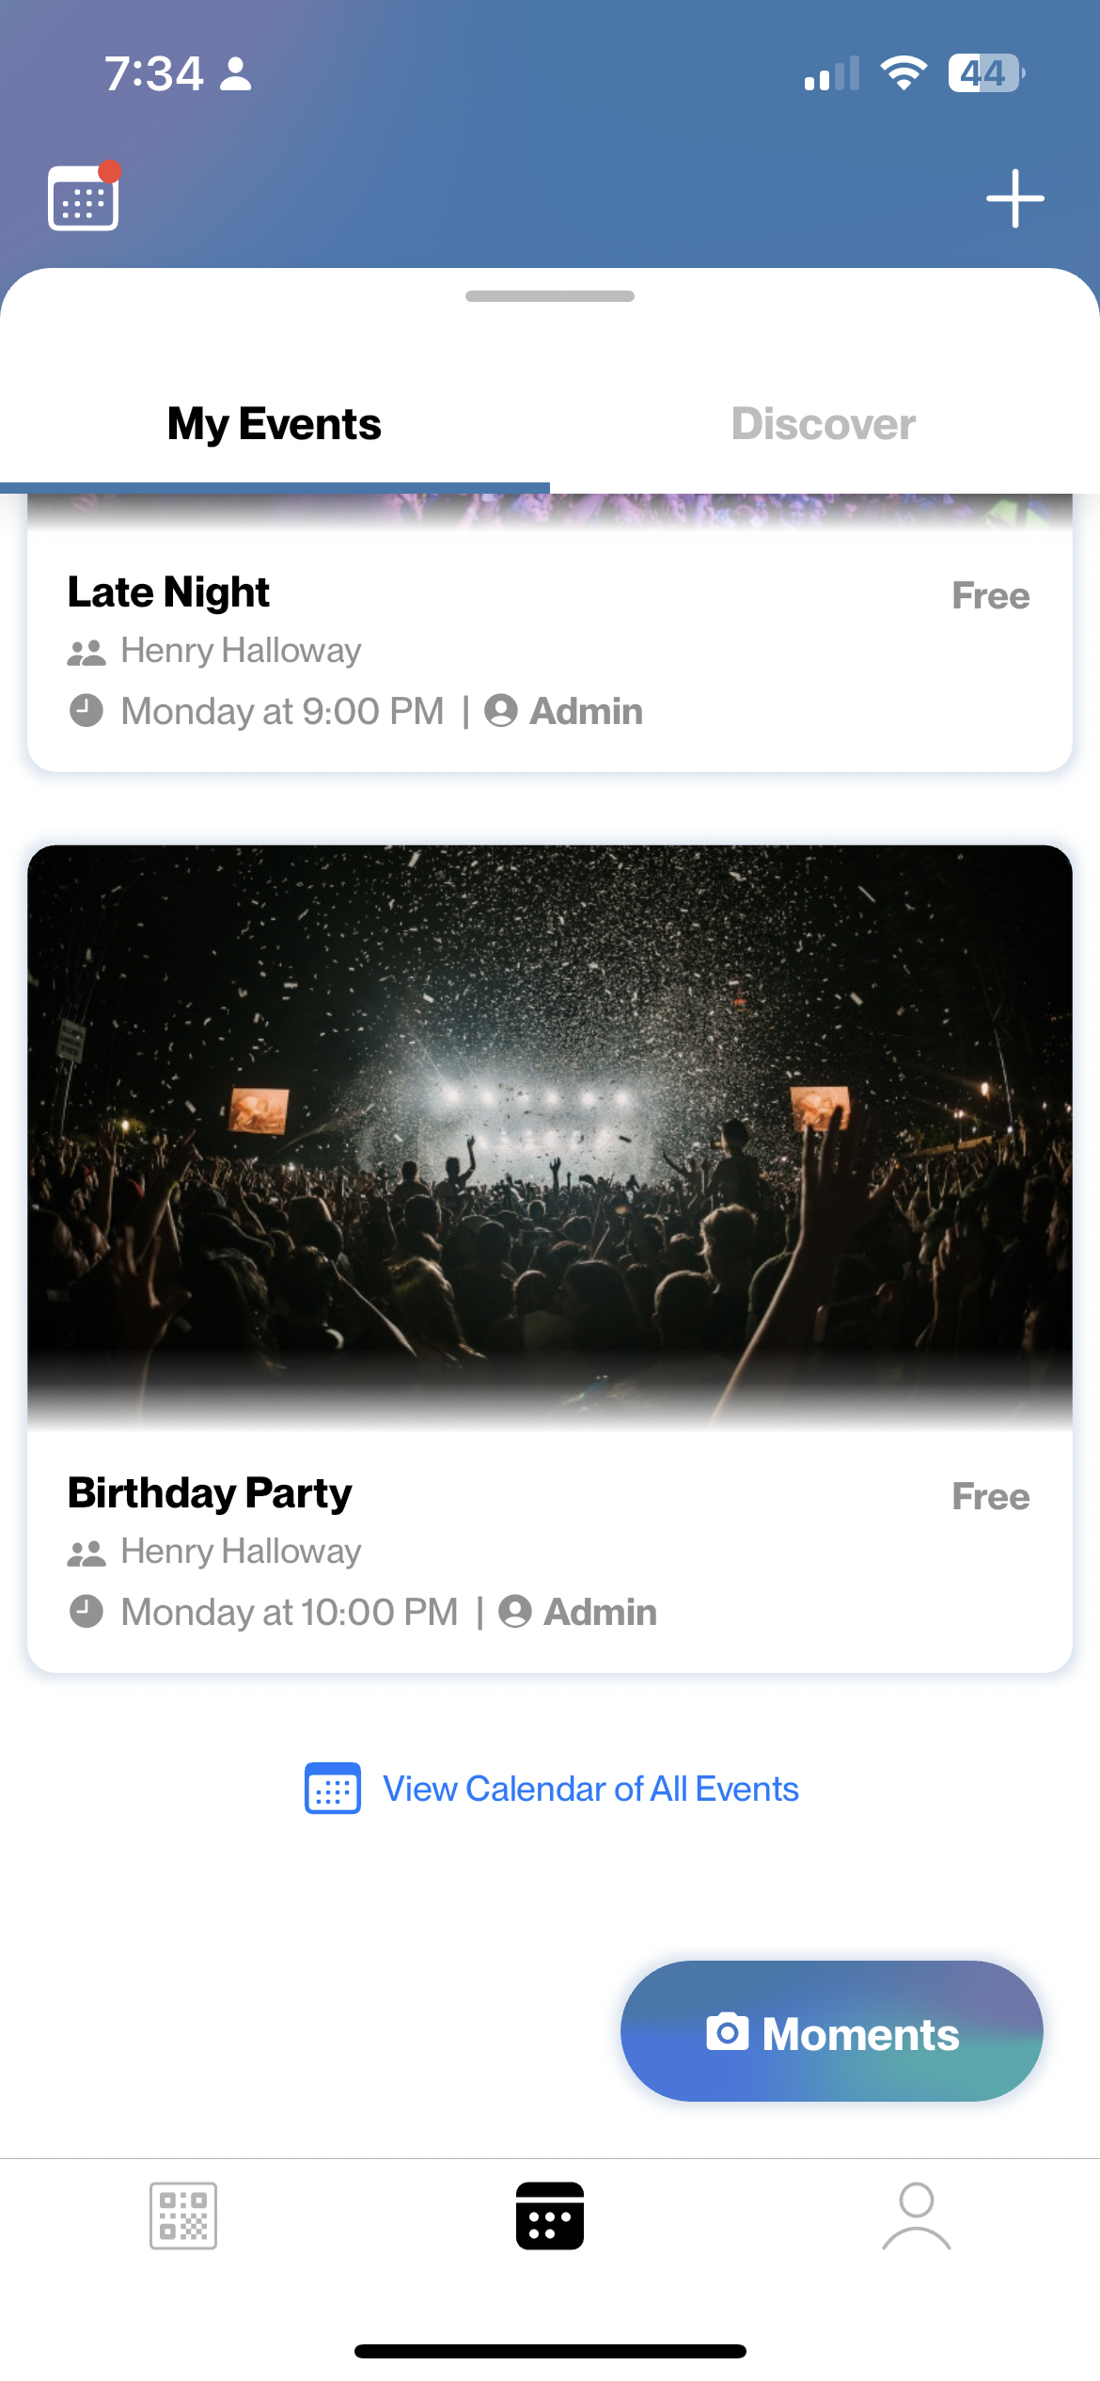Image resolution: width=1100 pixels, height=2381 pixels.
Task: Select the My Events tab
Action: pyautogui.click(x=275, y=424)
